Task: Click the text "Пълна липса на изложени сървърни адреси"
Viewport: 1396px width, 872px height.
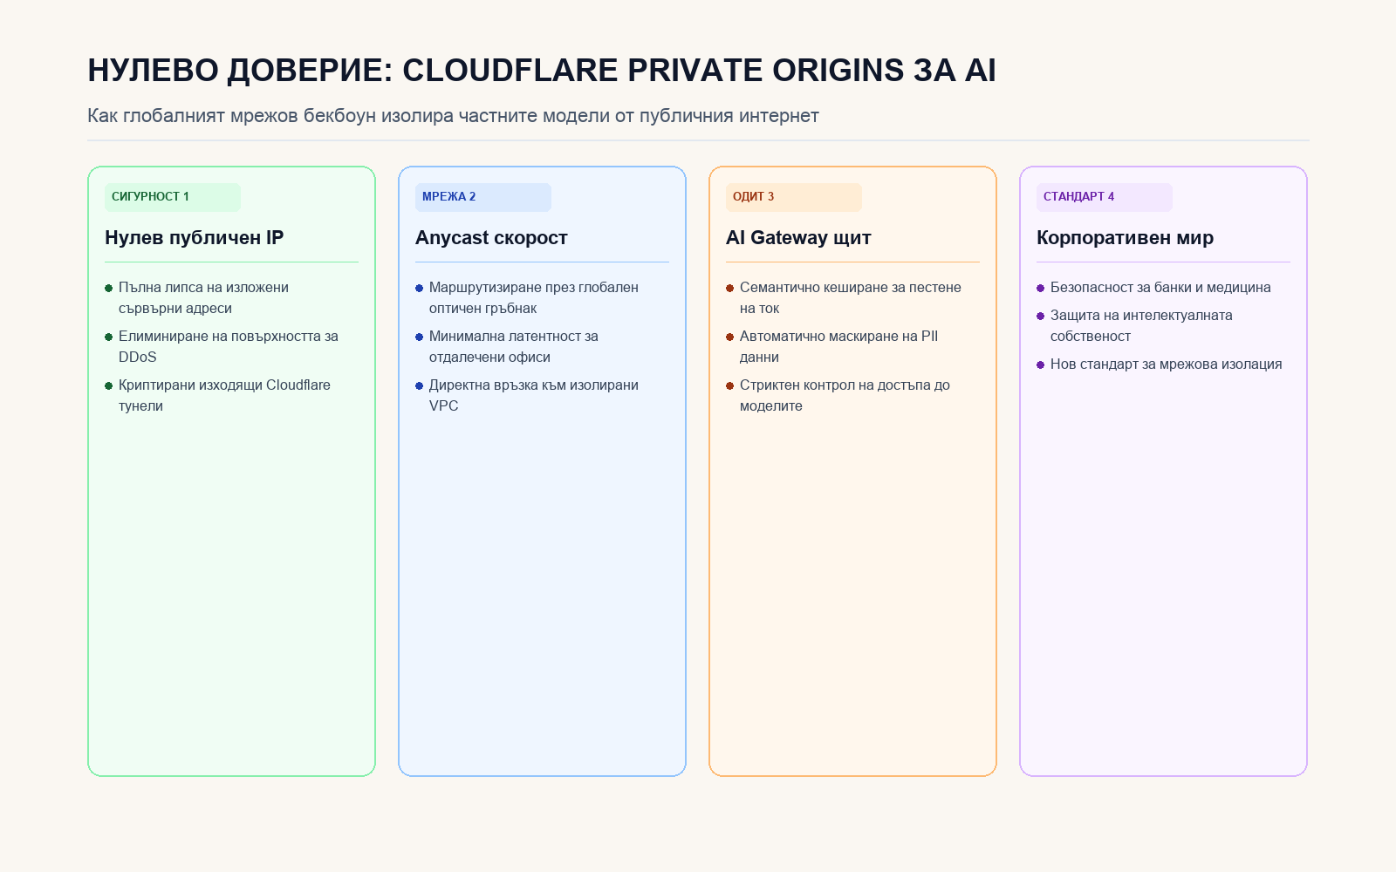Action: coord(203,298)
